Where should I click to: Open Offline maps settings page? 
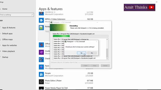click(x=7, y=39)
